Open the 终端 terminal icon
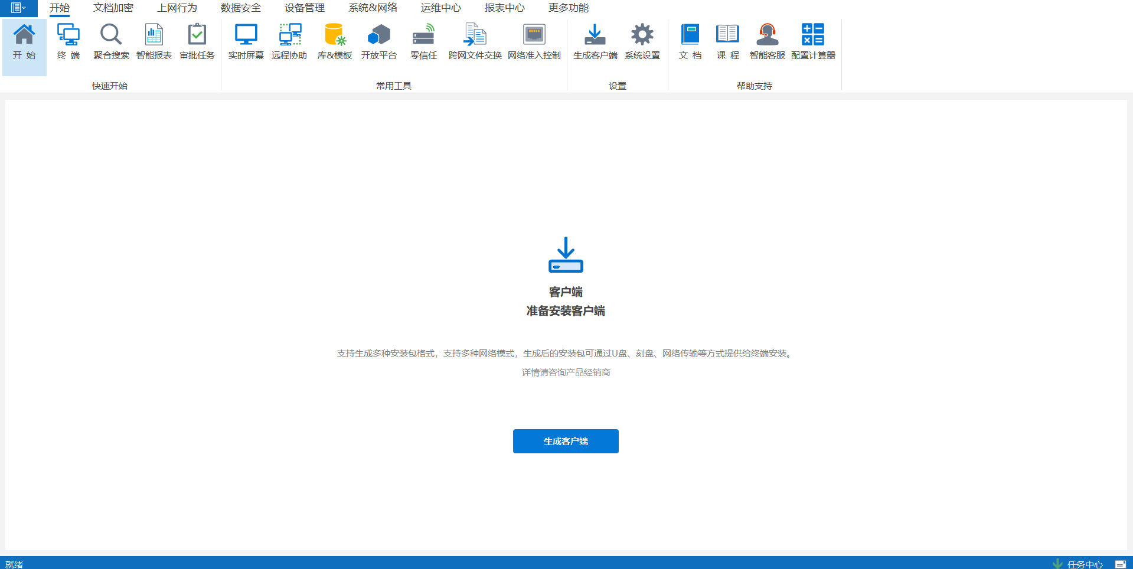The image size is (1133, 569). click(68, 41)
